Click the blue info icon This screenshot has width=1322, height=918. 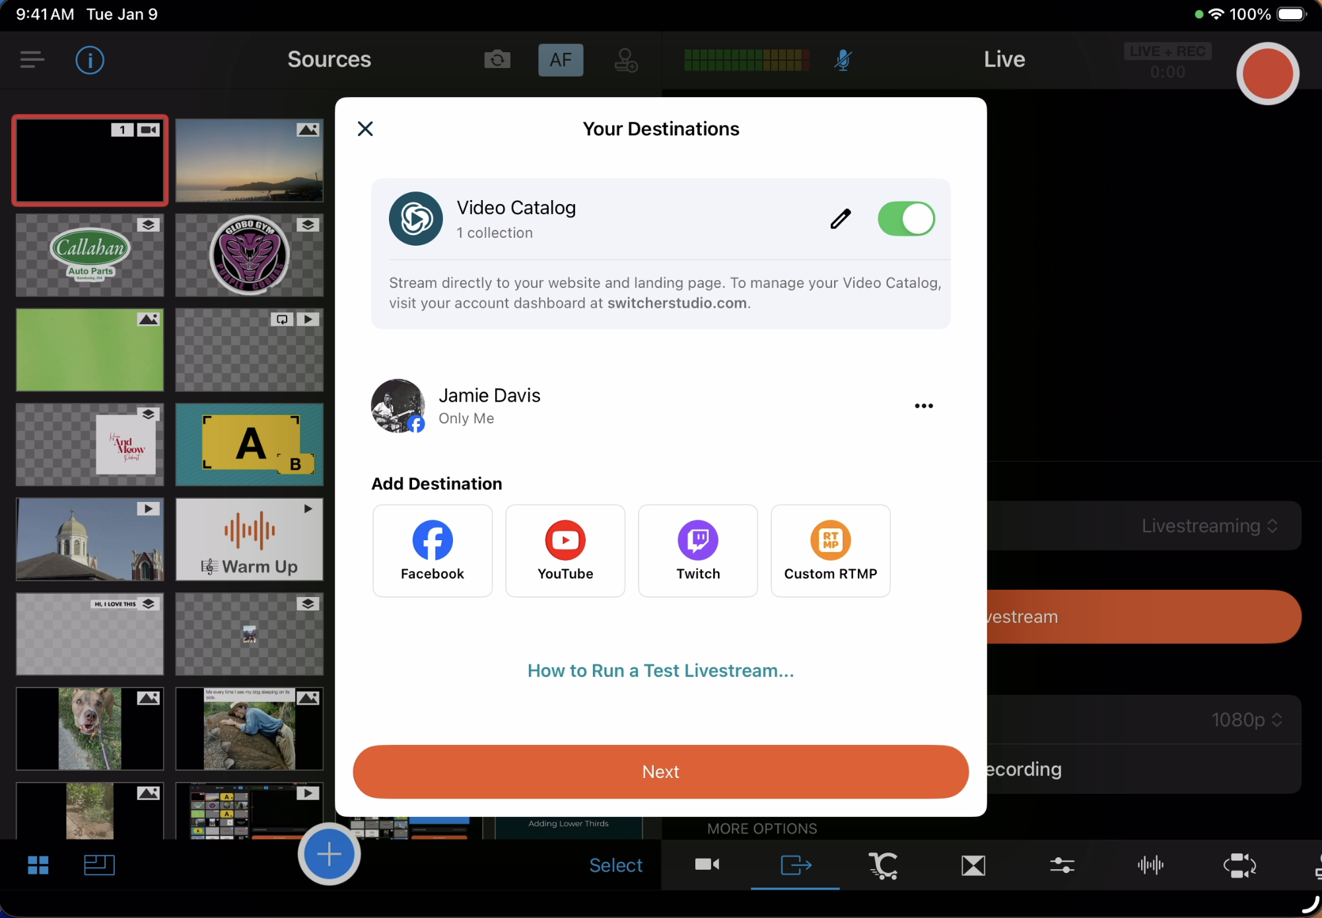click(90, 60)
